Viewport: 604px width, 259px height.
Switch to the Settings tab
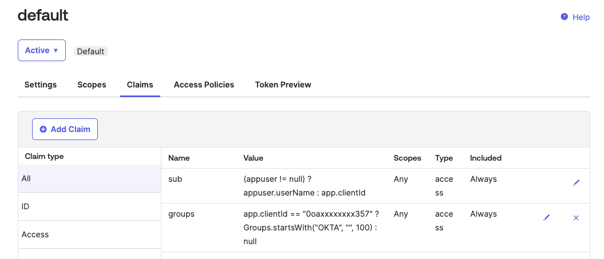click(x=41, y=85)
